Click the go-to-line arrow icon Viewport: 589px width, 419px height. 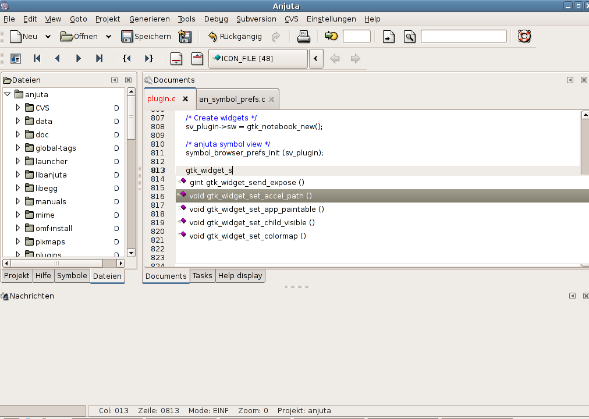pyautogui.click(x=331, y=36)
